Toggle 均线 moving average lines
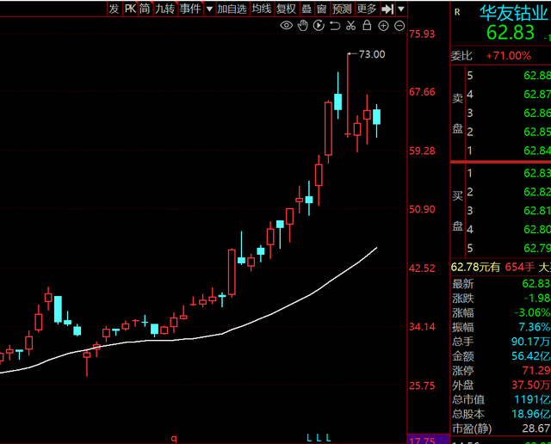551x444 pixels. click(x=262, y=9)
